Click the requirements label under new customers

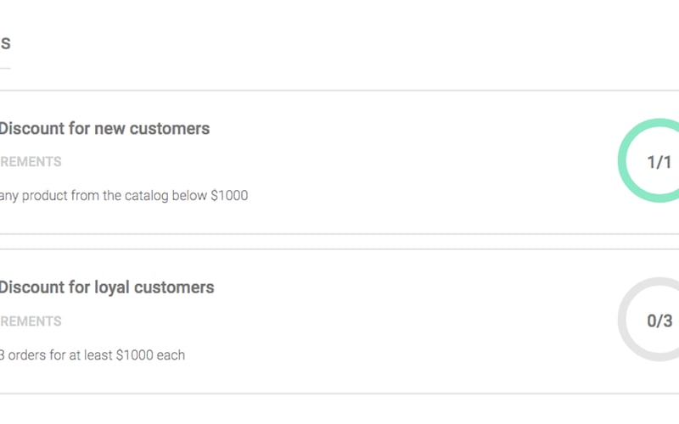[31, 162]
